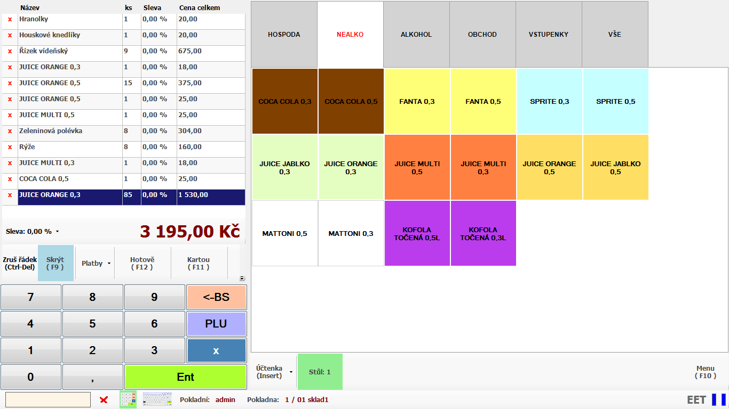Click the admin cashier name
The height and width of the screenshot is (409, 729).
point(225,399)
